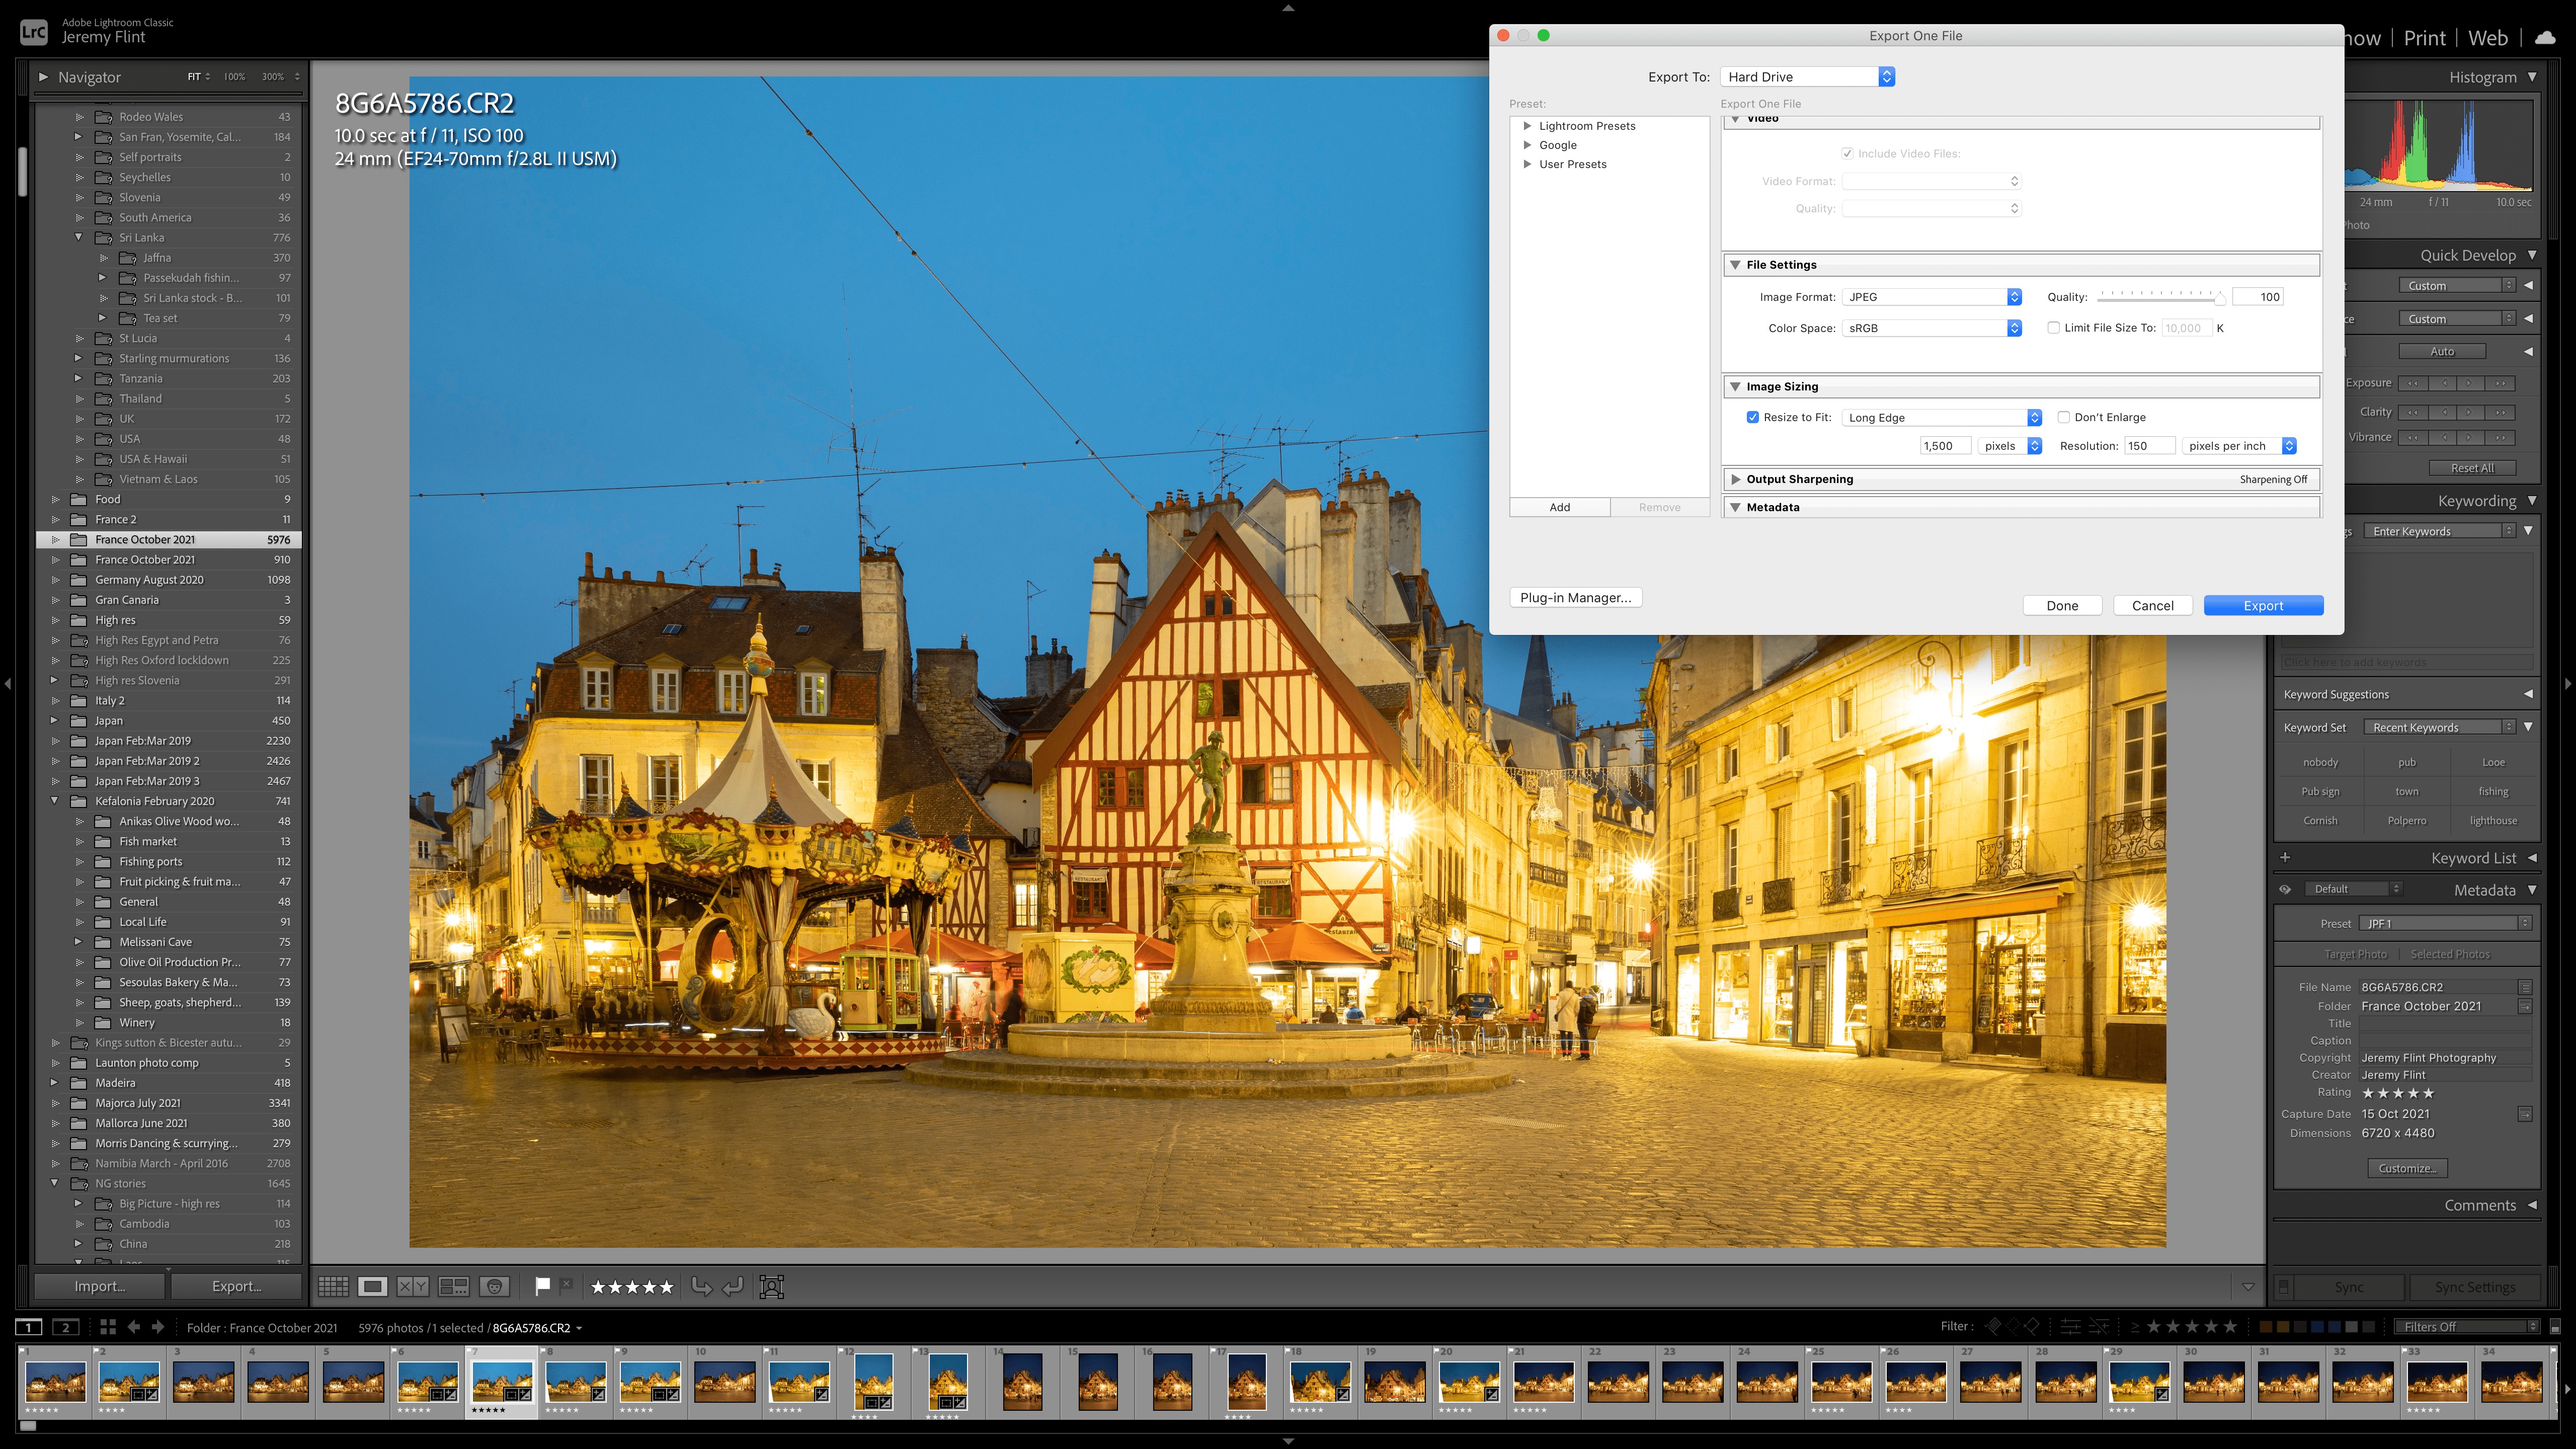2576x1449 pixels.
Task: Enable Limit File Size To option
Action: [2054, 328]
